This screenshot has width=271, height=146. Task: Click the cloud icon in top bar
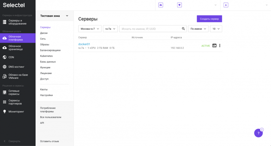point(161,5)
